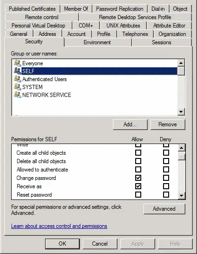Open access control and permissions help link
Image resolution: width=197 pixels, height=254 pixels.
(x=59, y=226)
